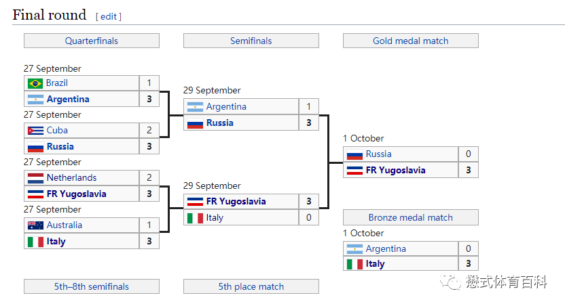The height and width of the screenshot is (306, 565).
Task: Open the 5th place match header link
Action: tap(251, 286)
